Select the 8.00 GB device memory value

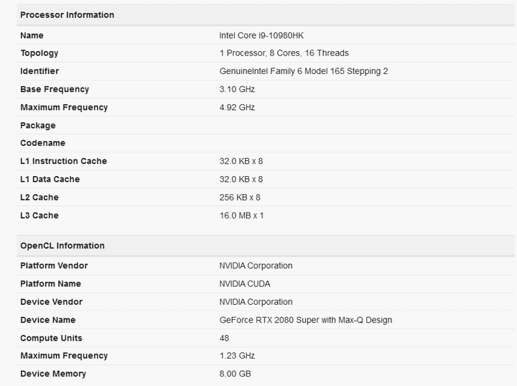236,374
